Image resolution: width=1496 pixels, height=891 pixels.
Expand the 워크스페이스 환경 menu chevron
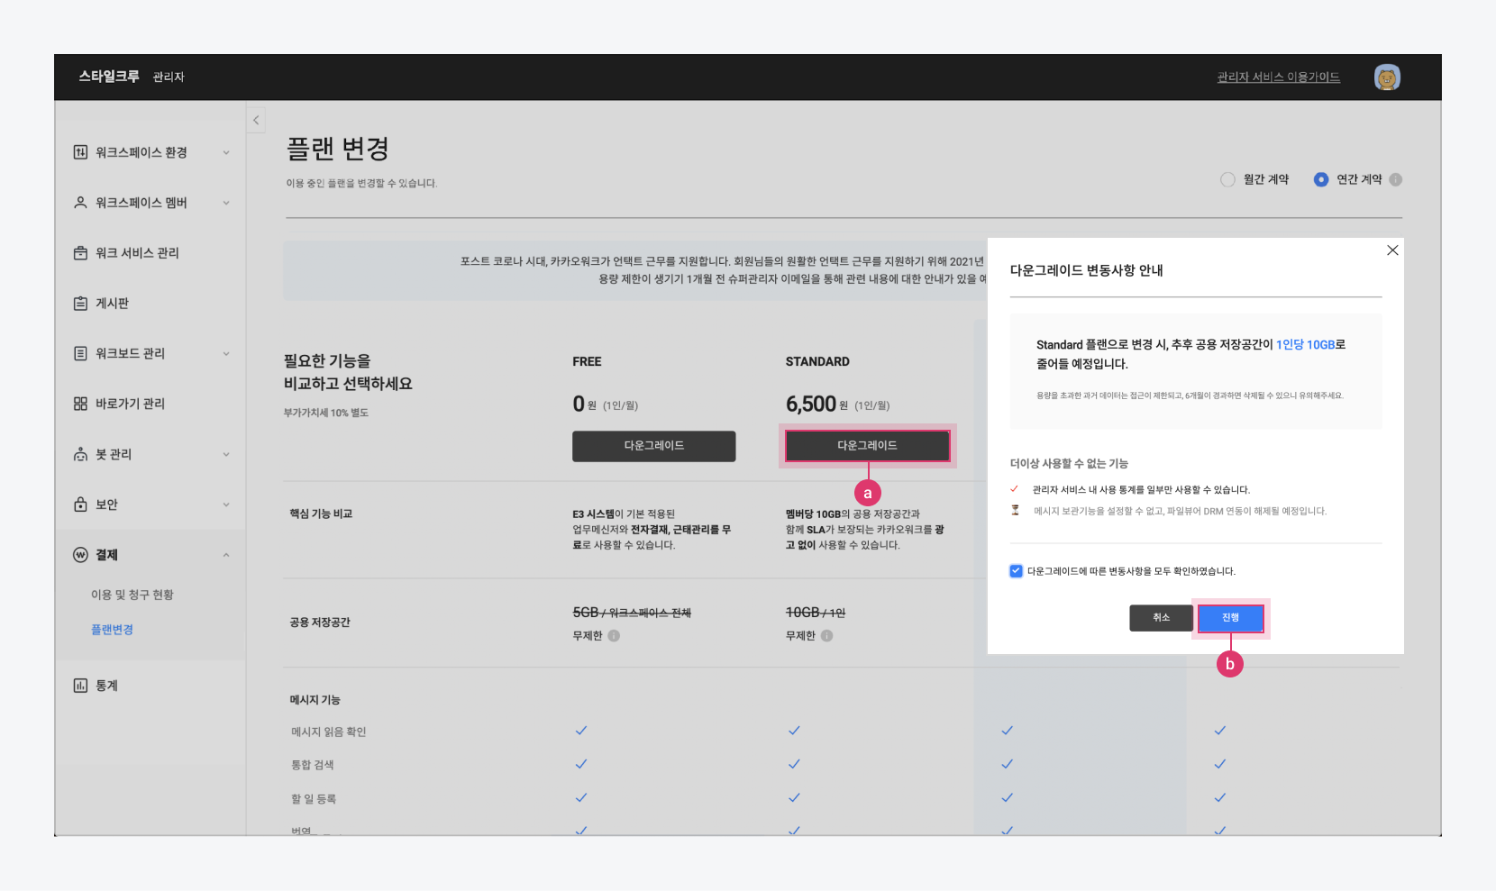point(226,152)
